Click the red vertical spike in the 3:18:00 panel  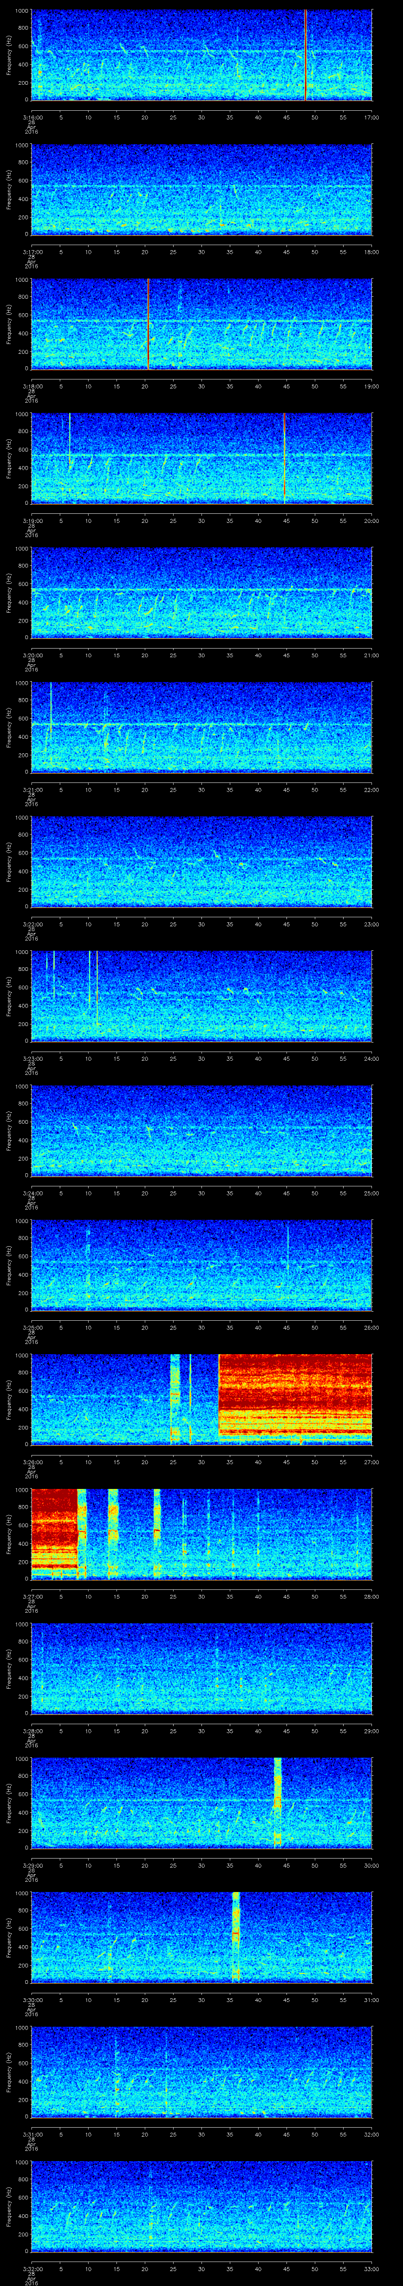[x=148, y=324]
